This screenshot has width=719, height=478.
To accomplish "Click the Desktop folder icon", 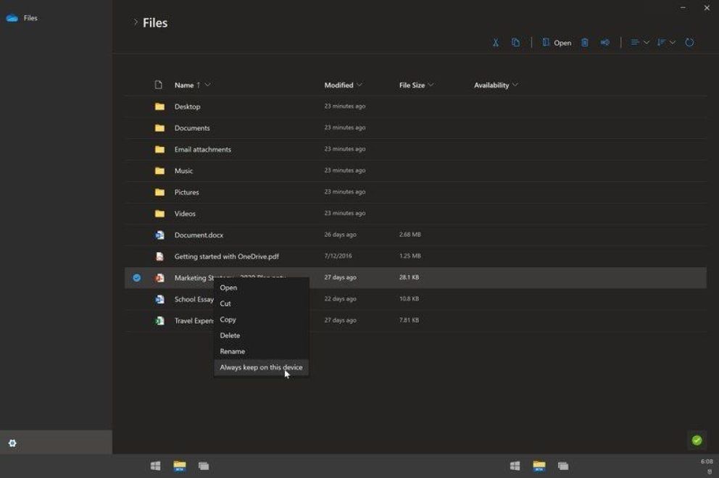I will (159, 106).
